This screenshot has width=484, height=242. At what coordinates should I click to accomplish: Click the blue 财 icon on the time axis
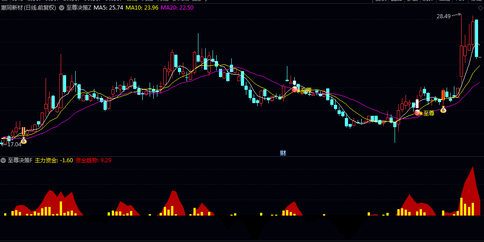283,153
